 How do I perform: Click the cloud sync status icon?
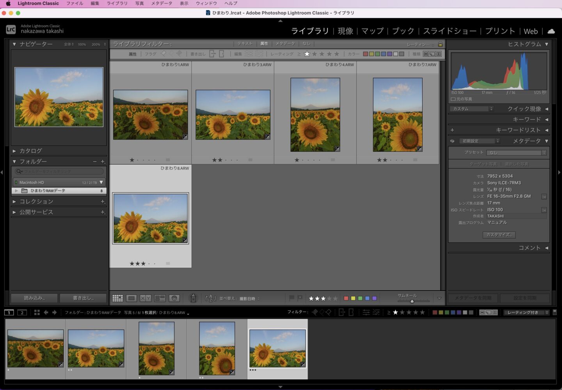[x=551, y=31]
